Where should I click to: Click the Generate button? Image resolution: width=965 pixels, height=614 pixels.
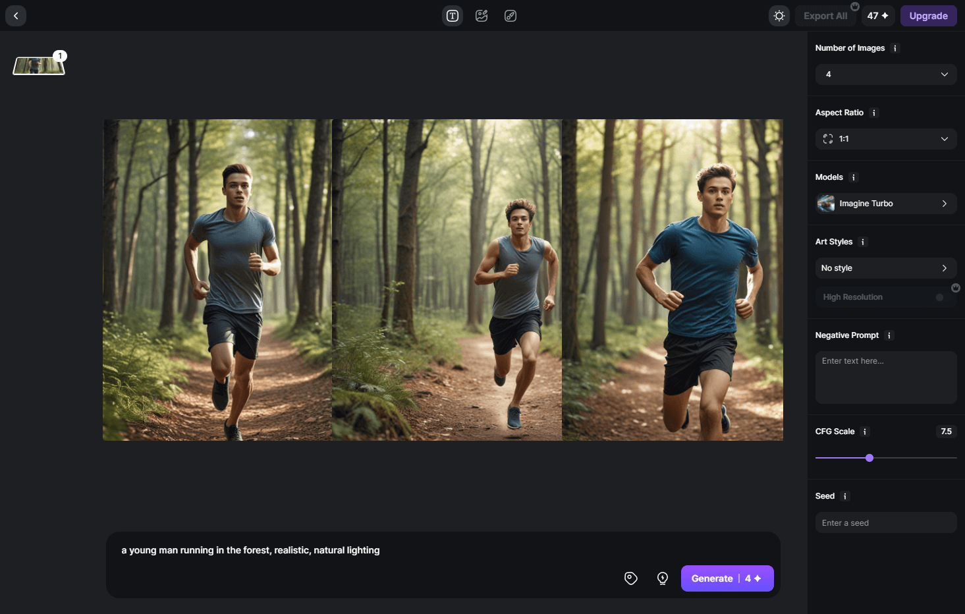click(727, 578)
